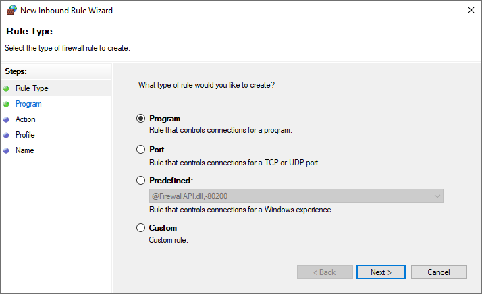Cancel the New Inbound Rule Wizard
This screenshot has width=482, height=294.
439,272
